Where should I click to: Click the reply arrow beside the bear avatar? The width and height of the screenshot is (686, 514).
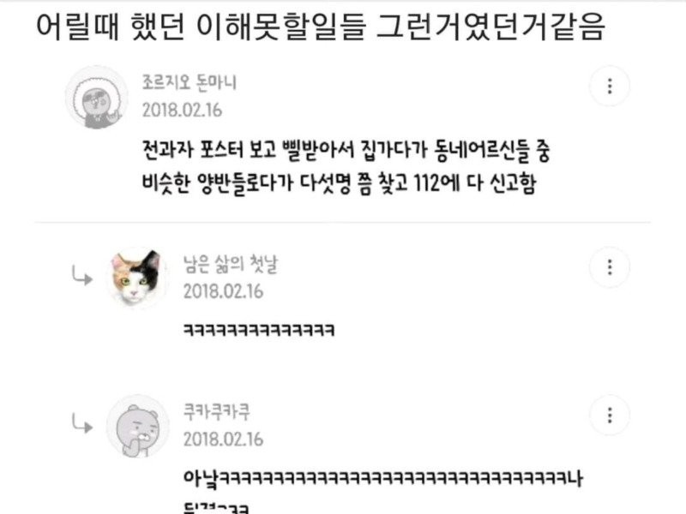pyautogui.click(x=82, y=424)
